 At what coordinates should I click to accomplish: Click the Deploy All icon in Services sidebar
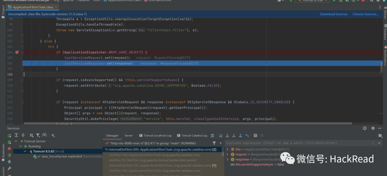click(x=9, y=155)
